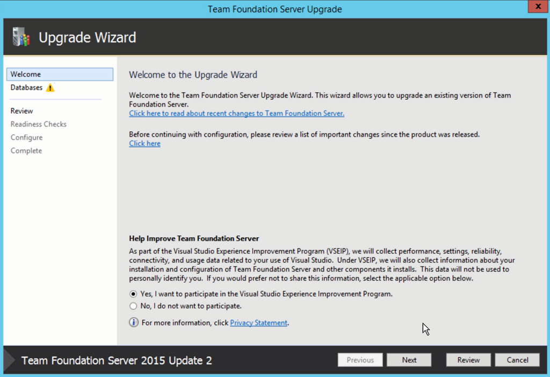This screenshot has width=550, height=377.
Task: Open the Privacy Statement link
Action: click(x=258, y=323)
